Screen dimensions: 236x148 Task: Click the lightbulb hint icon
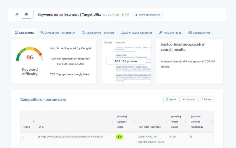[x=127, y=15]
